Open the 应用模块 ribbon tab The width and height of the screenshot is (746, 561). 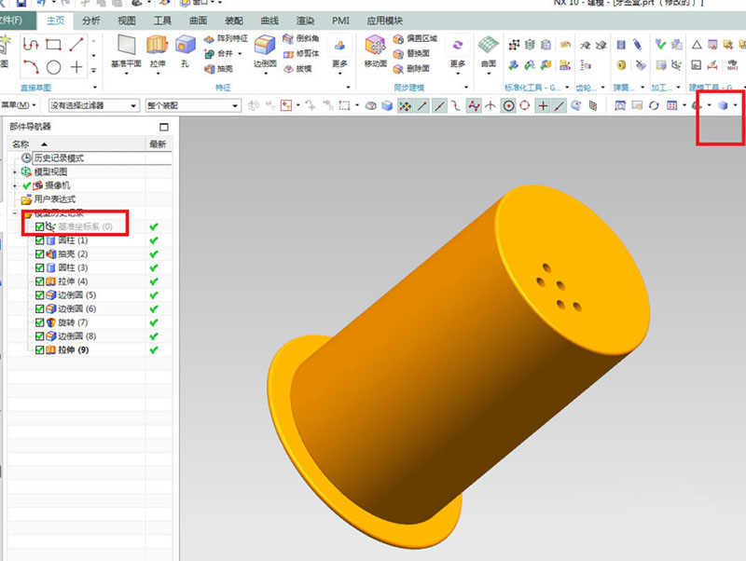coord(384,21)
